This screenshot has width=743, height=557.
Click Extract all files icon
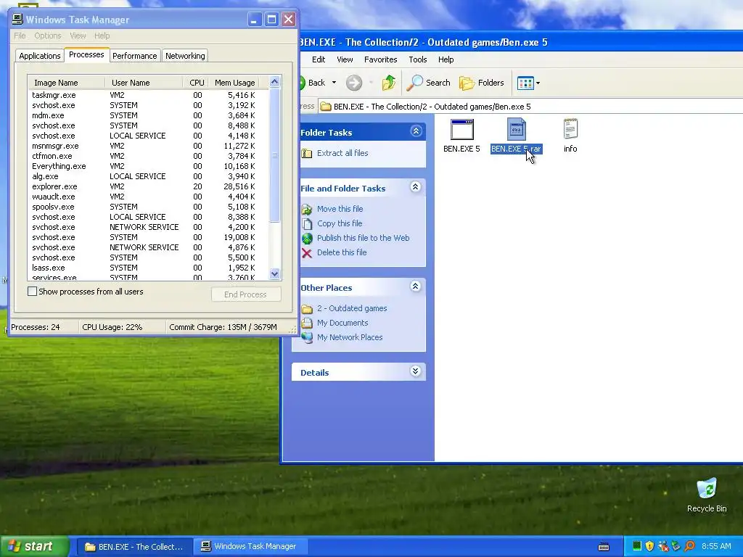click(x=307, y=153)
